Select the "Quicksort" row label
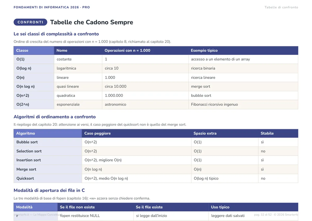This screenshot has height=221, width=312. 48,179
